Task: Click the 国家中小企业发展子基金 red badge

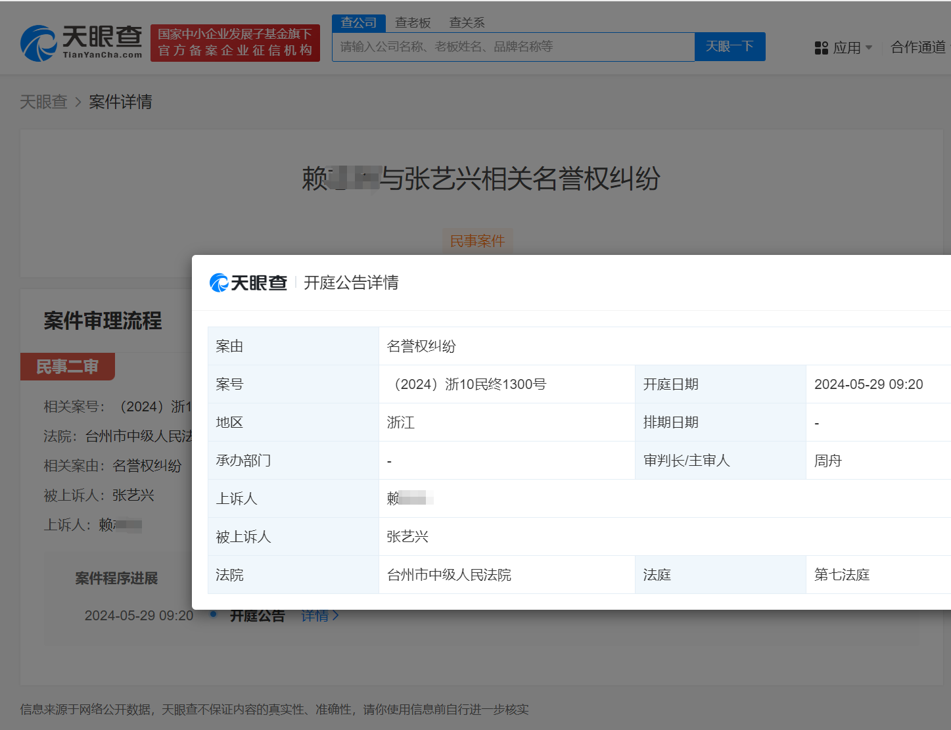Action: 235,43
